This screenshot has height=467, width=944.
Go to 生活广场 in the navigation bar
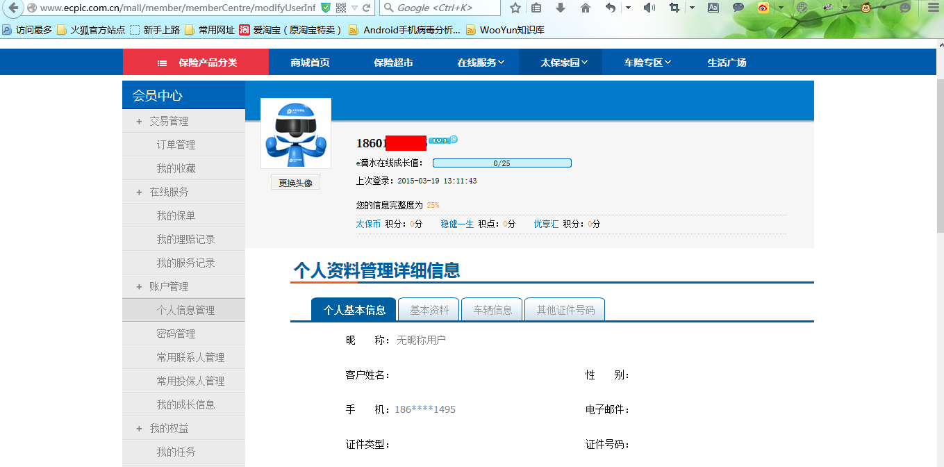tap(727, 63)
